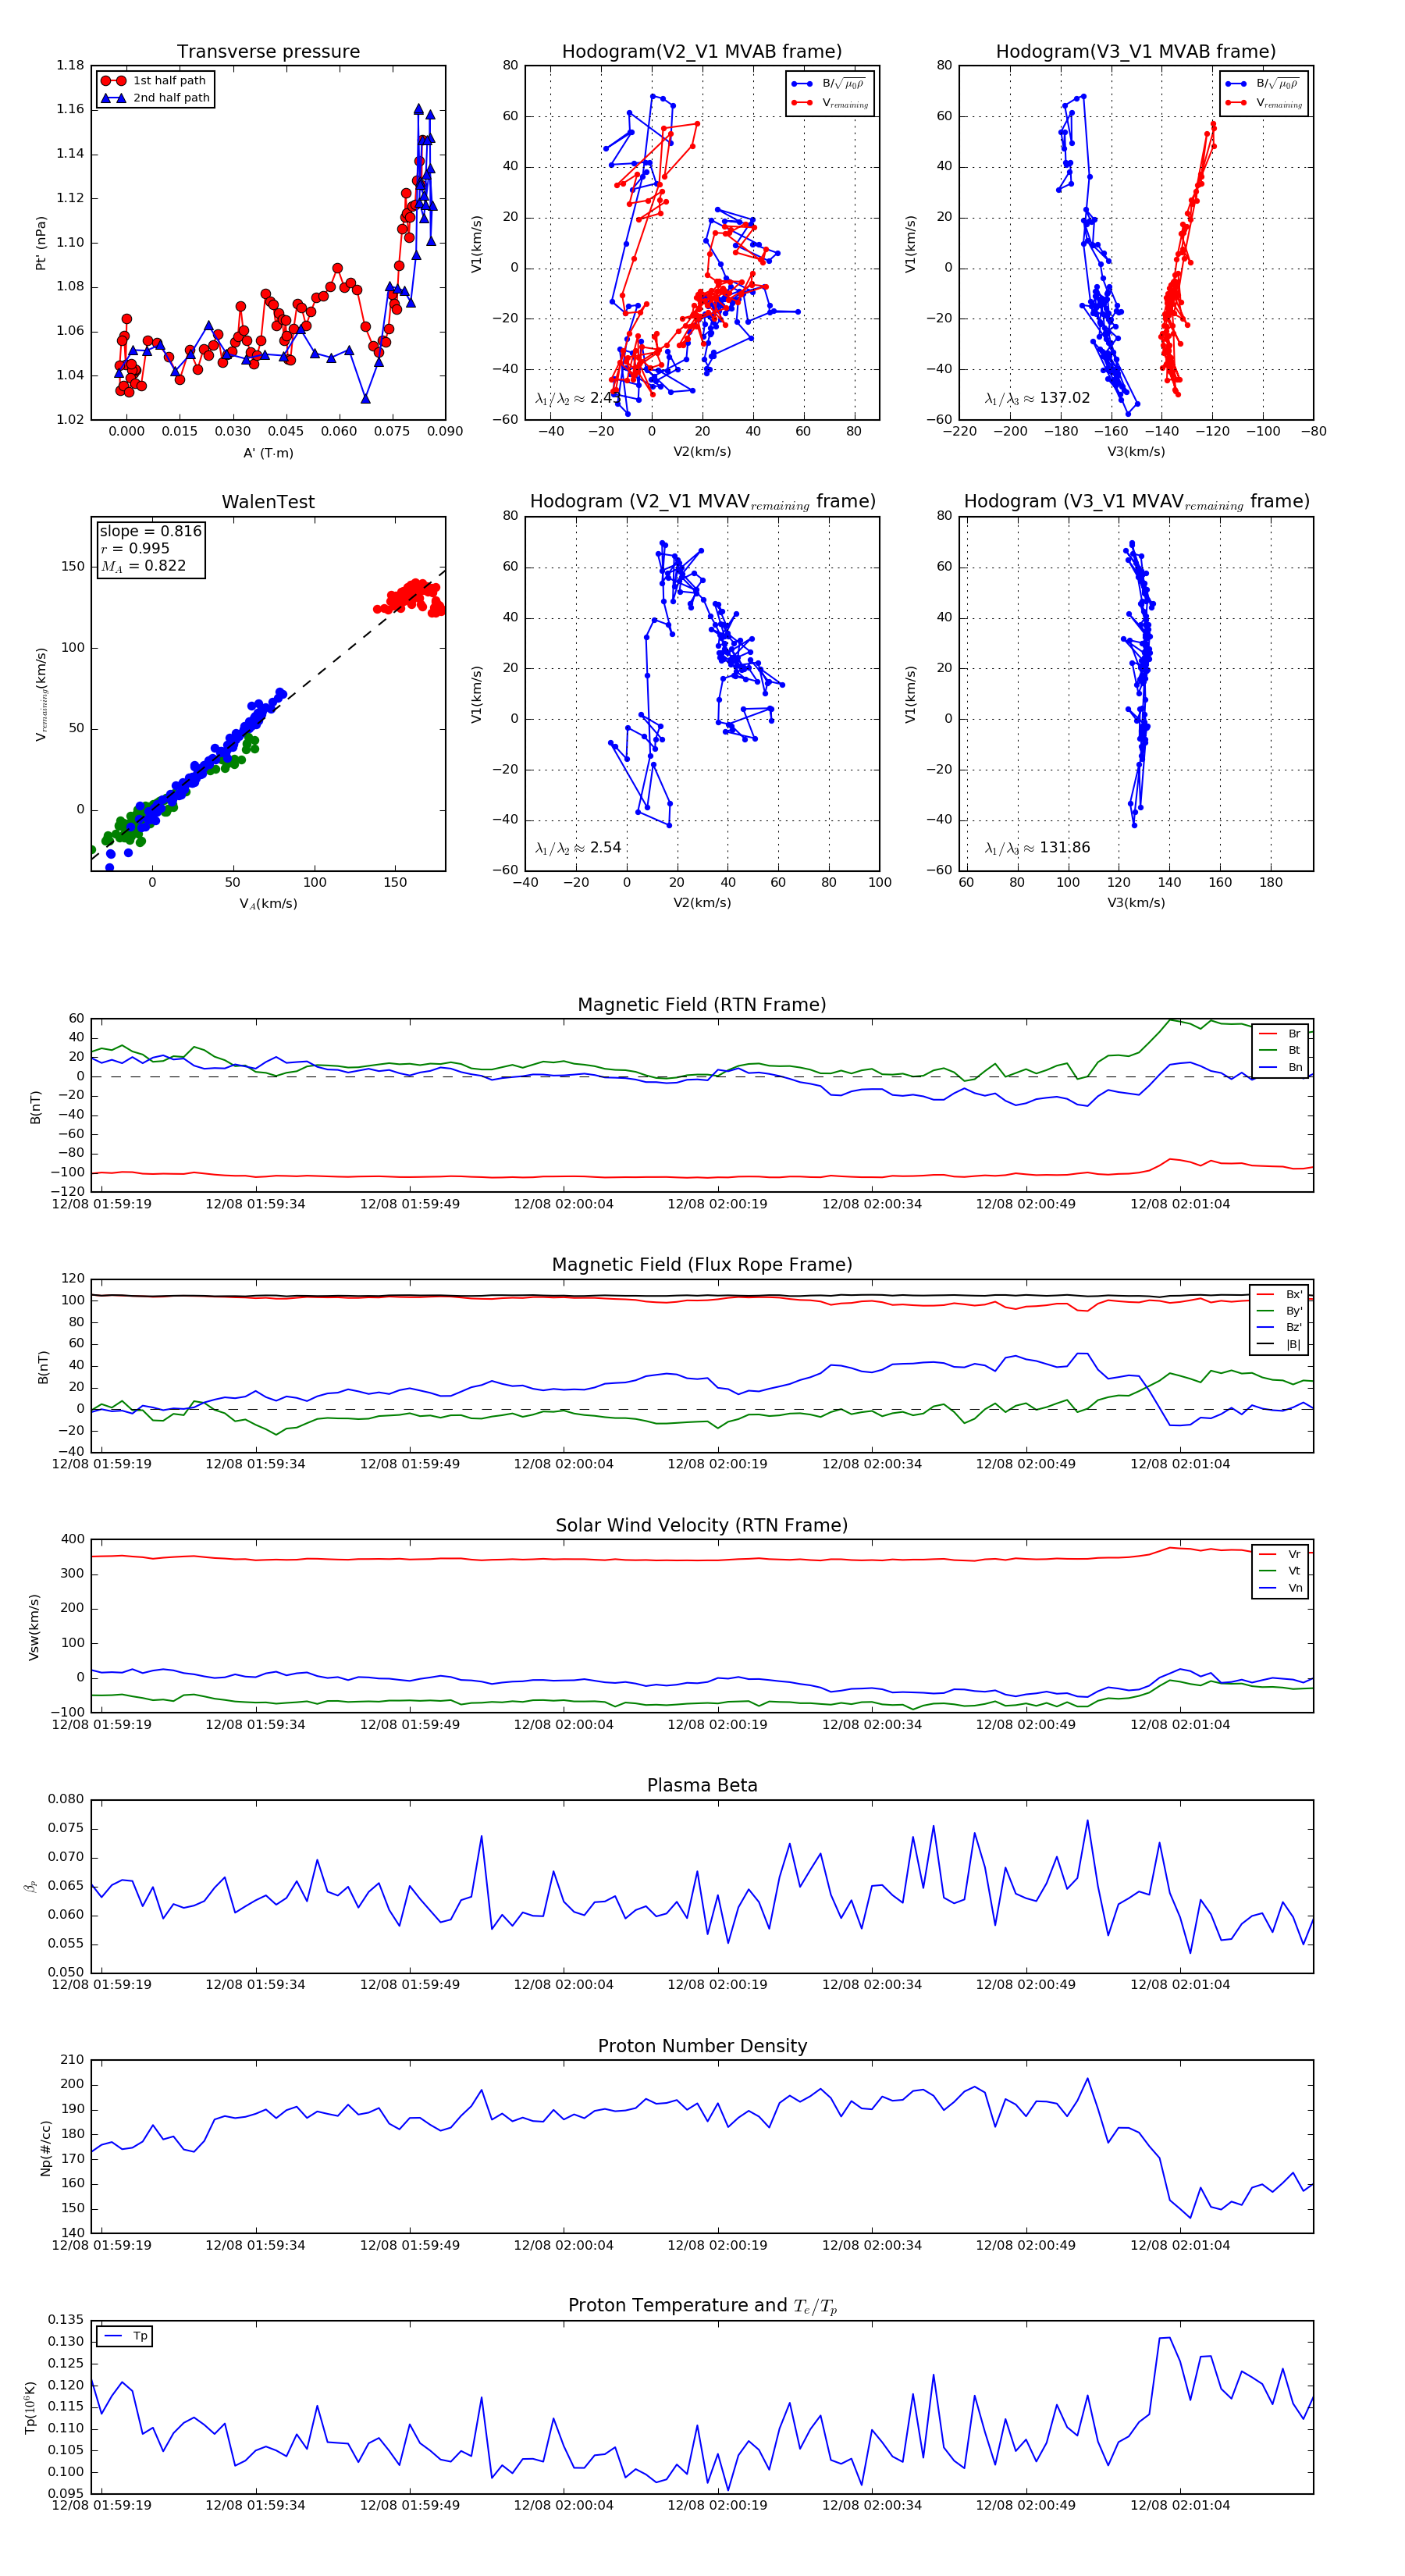Click the 'Hodogram(V3_V1 MVAB frame)' title
This screenshot has height=2576, width=1405.
pos(1135,52)
